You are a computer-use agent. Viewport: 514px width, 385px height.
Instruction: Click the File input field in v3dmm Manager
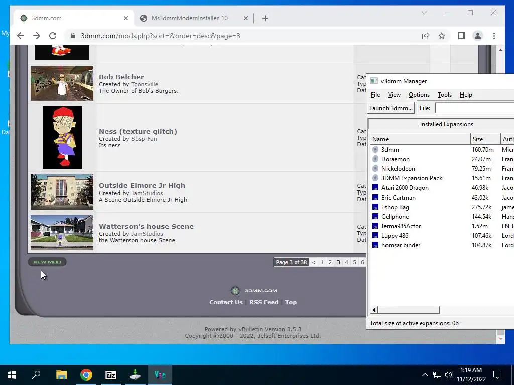(x=474, y=108)
